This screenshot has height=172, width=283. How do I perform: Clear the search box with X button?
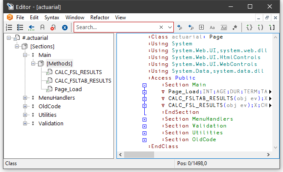point(161,27)
